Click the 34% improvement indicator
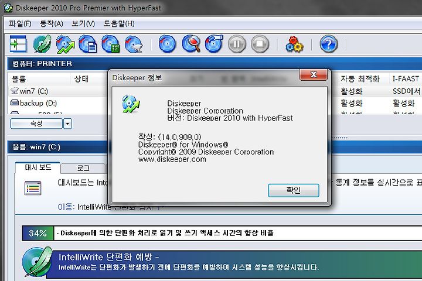Screen dimensions: 422x281 pos(38,233)
